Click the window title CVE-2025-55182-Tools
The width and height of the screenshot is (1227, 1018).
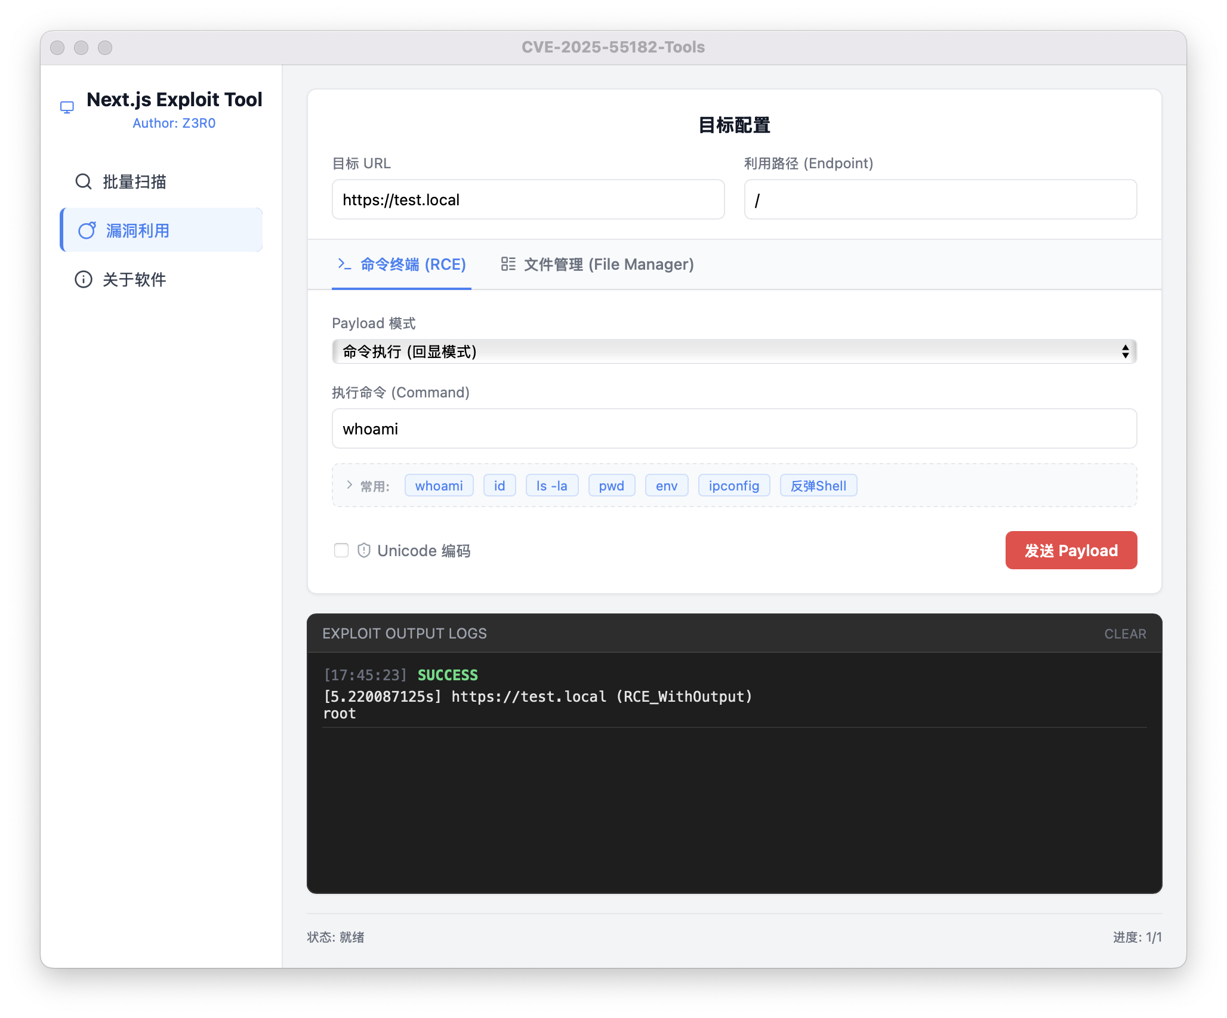pyautogui.click(x=613, y=47)
